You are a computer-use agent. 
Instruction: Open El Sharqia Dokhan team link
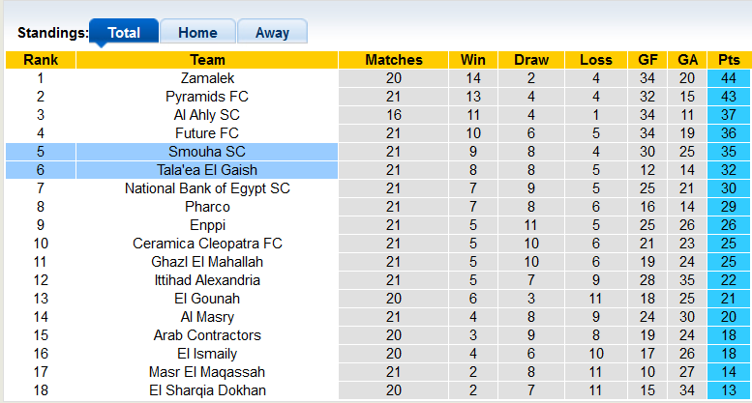(207, 390)
